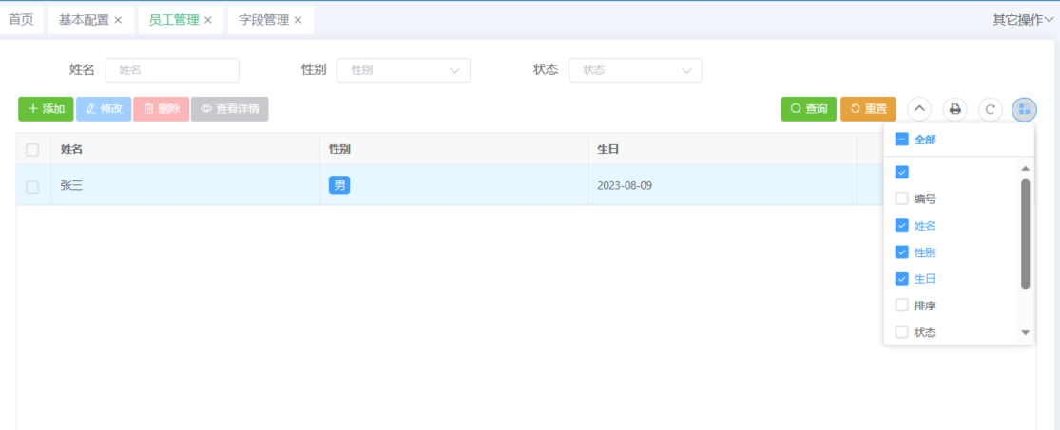Uncheck the 生日 column checkbox

[902, 279]
